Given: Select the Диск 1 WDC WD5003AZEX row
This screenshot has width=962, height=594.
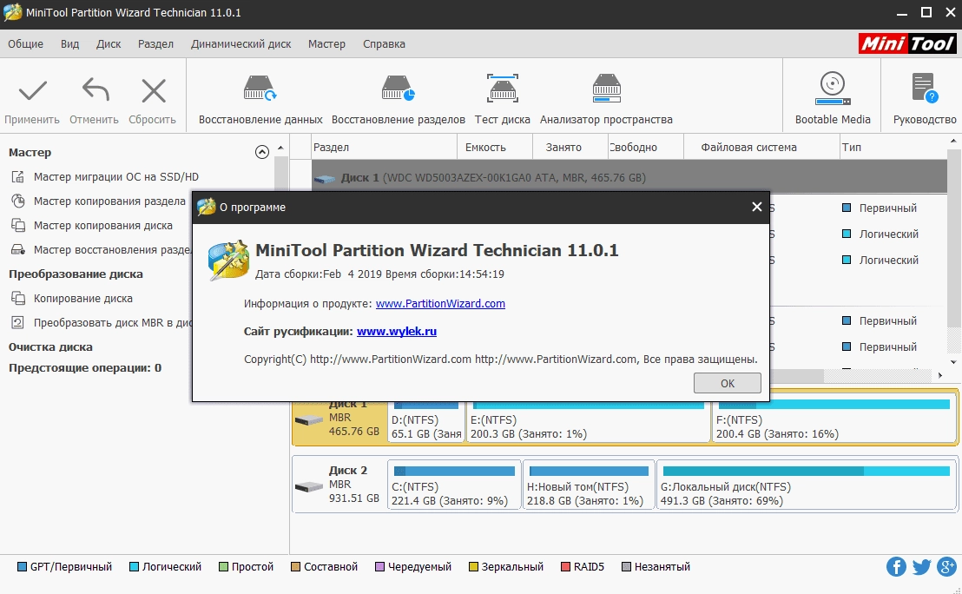Looking at the screenshot, I should [629, 177].
